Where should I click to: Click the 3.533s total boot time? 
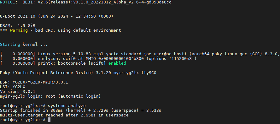[x=154, y=111]
